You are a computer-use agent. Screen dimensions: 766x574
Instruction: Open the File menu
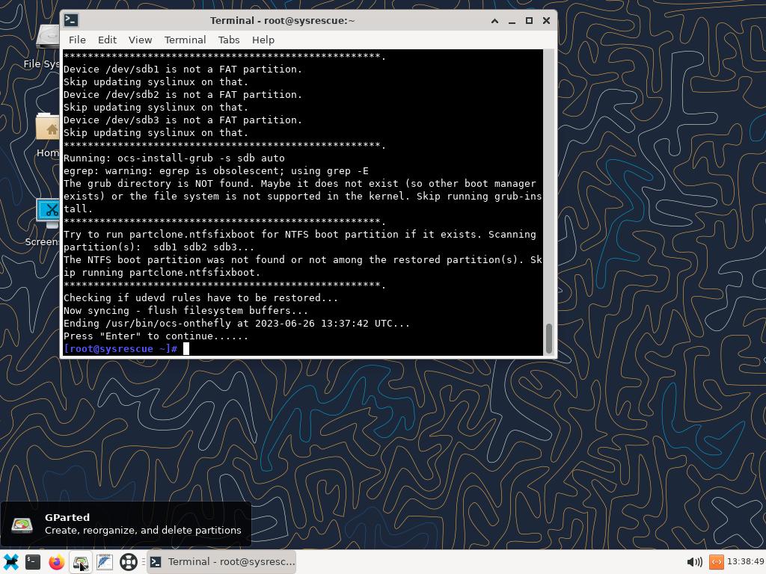click(77, 40)
